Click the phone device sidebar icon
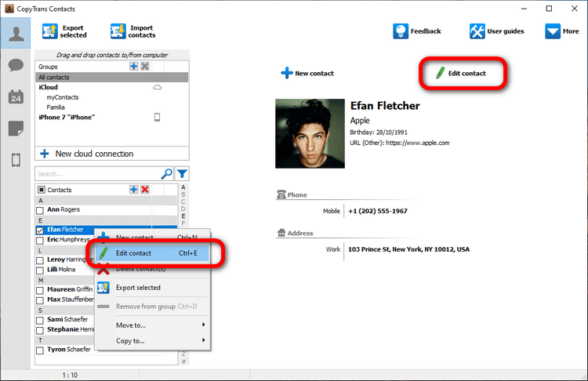The image size is (588, 381). pyautogui.click(x=16, y=160)
